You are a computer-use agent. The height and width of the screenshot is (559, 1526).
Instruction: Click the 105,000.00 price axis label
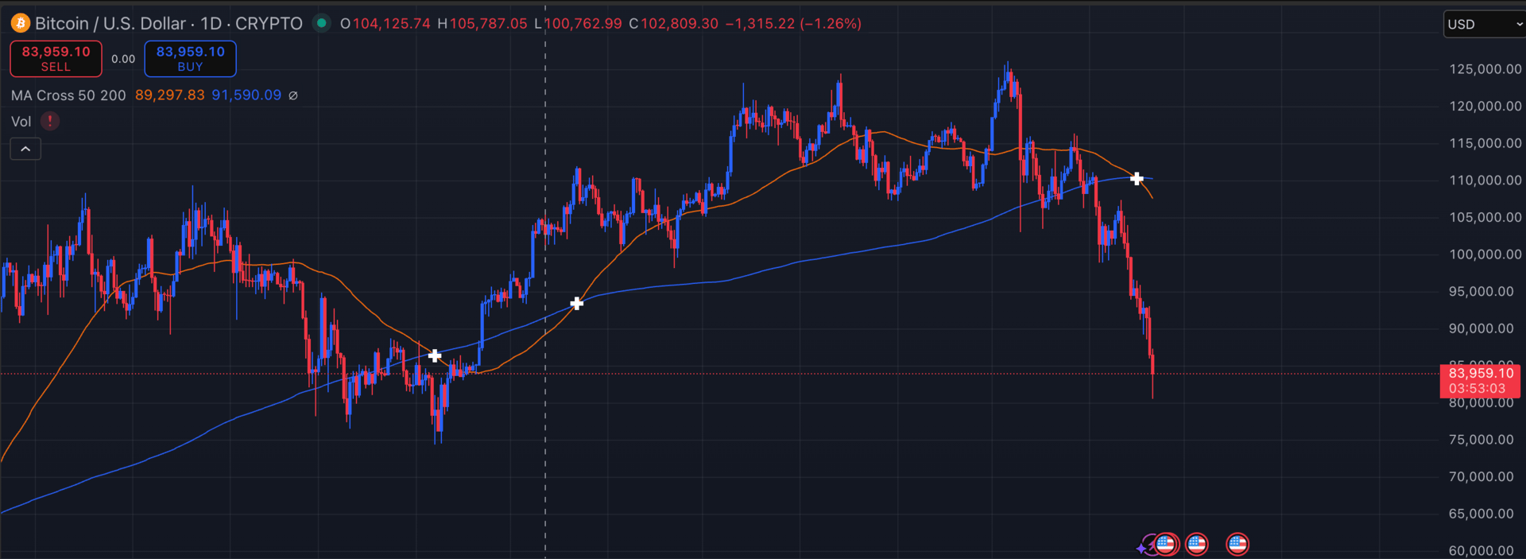coord(1485,217)
